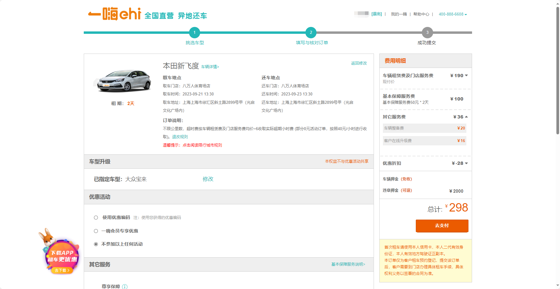Screen dimensions: 560x289
Task: Click the 车型升级 section header
Action: point(229,162)
